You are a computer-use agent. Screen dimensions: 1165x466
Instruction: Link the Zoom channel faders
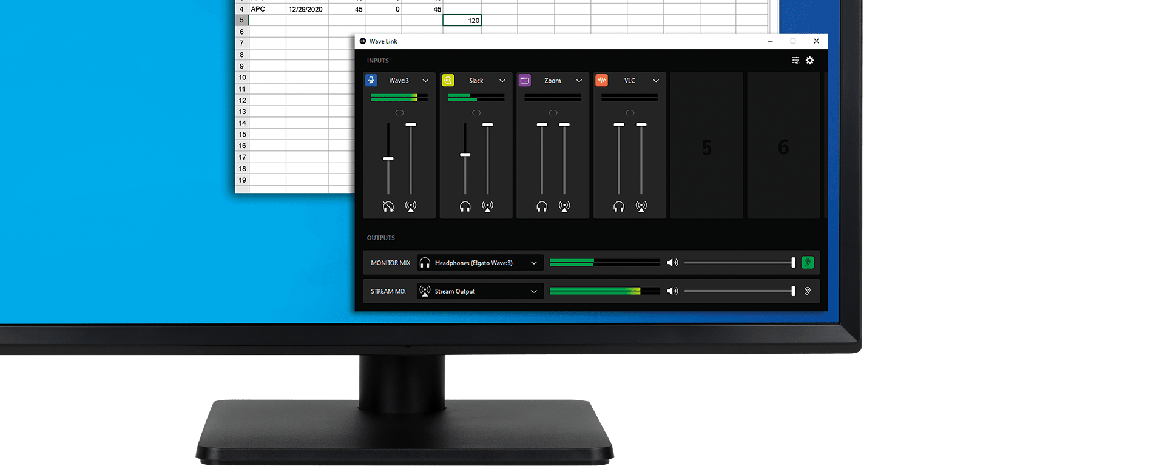click(553, 113)
